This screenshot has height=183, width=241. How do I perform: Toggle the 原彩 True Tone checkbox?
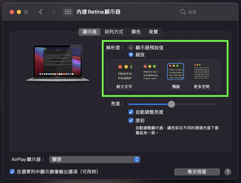(x=131, y=120)
